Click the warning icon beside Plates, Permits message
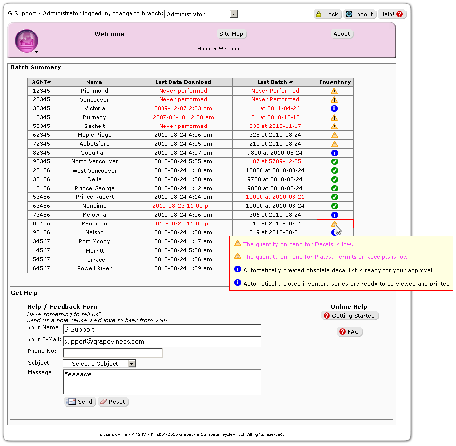 click(x=238, y=256)
